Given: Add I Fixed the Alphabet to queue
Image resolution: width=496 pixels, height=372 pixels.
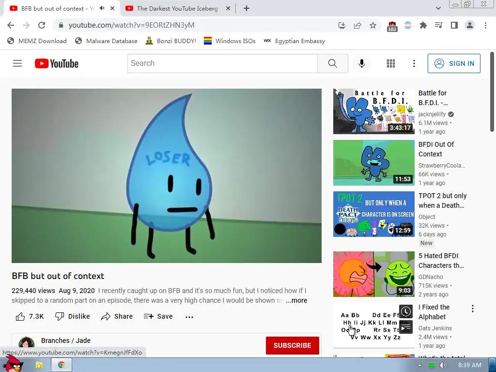Looking at the screenshot, I should 406,327.
